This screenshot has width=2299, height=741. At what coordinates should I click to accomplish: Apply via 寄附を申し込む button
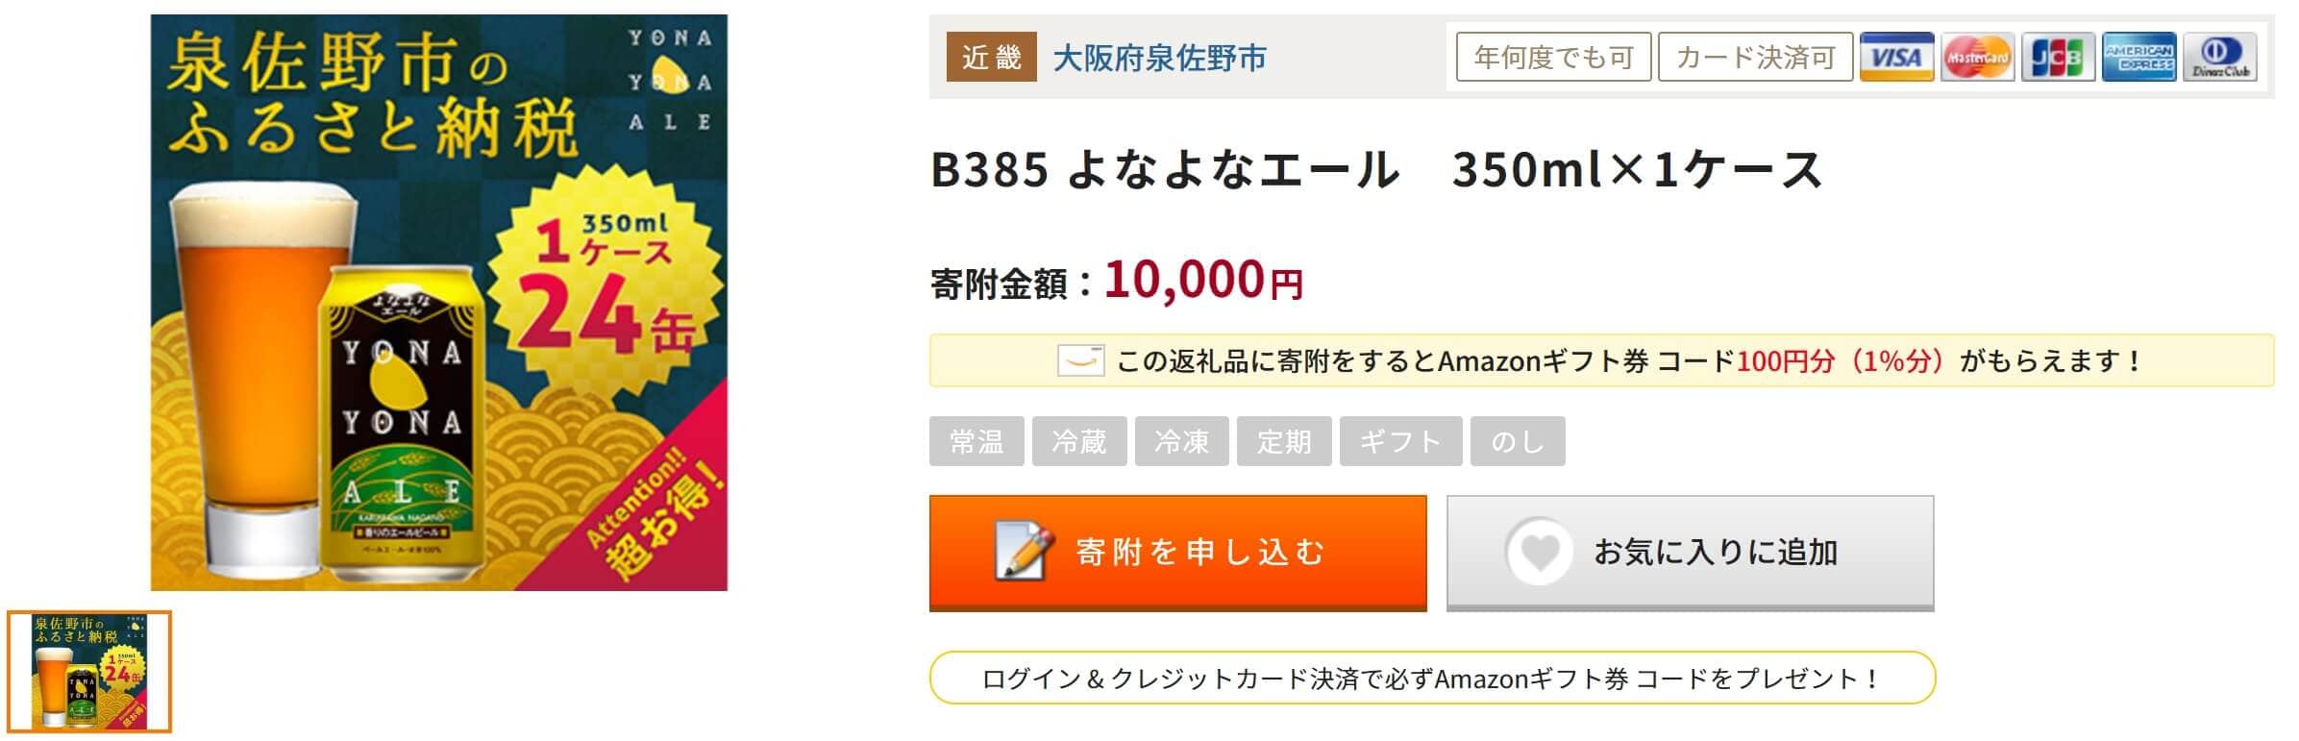[1177, 553]
